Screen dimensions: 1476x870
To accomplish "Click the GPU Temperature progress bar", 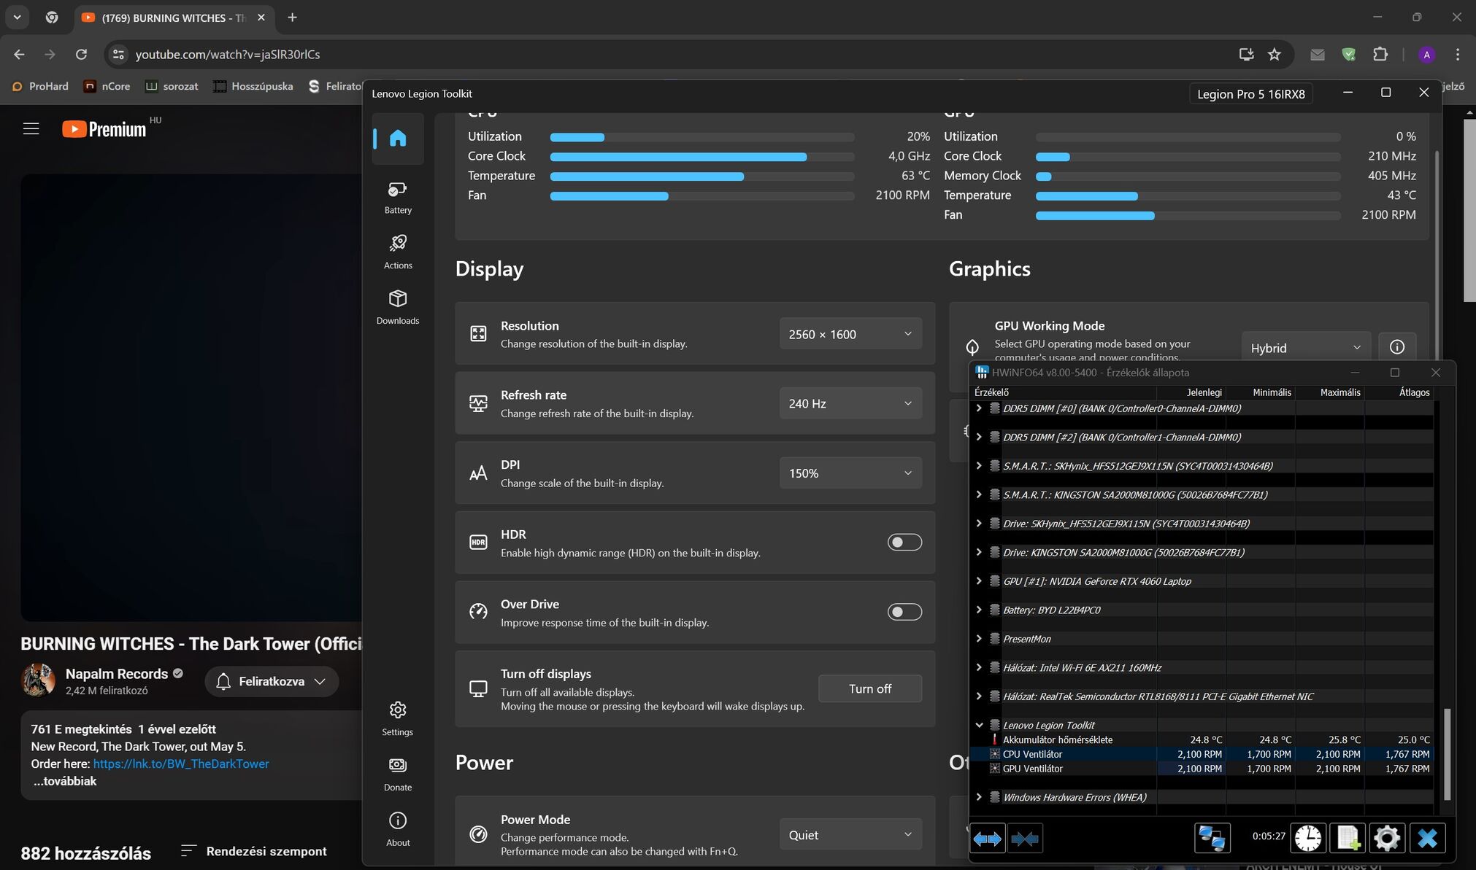I will [1188, 196].
